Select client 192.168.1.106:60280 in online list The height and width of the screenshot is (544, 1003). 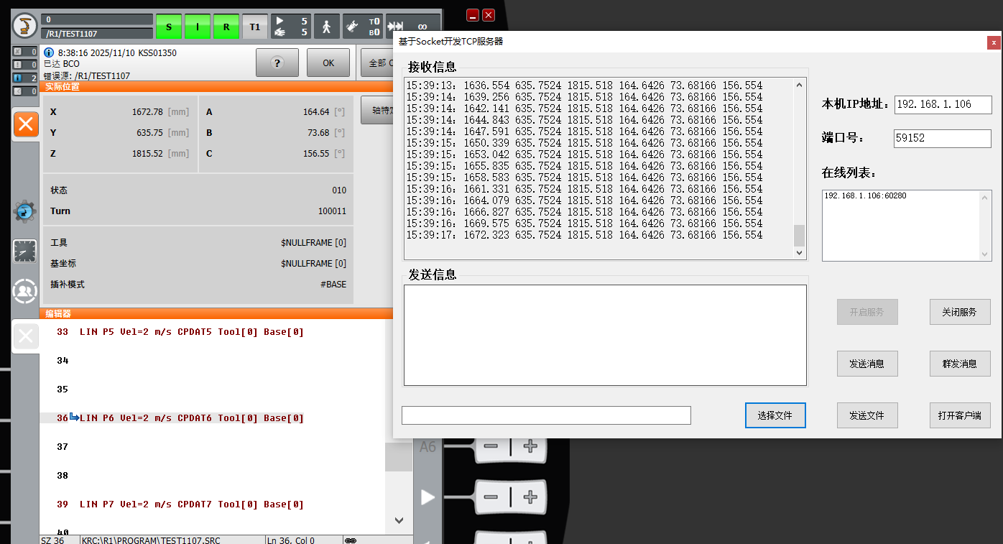point(865,195)
